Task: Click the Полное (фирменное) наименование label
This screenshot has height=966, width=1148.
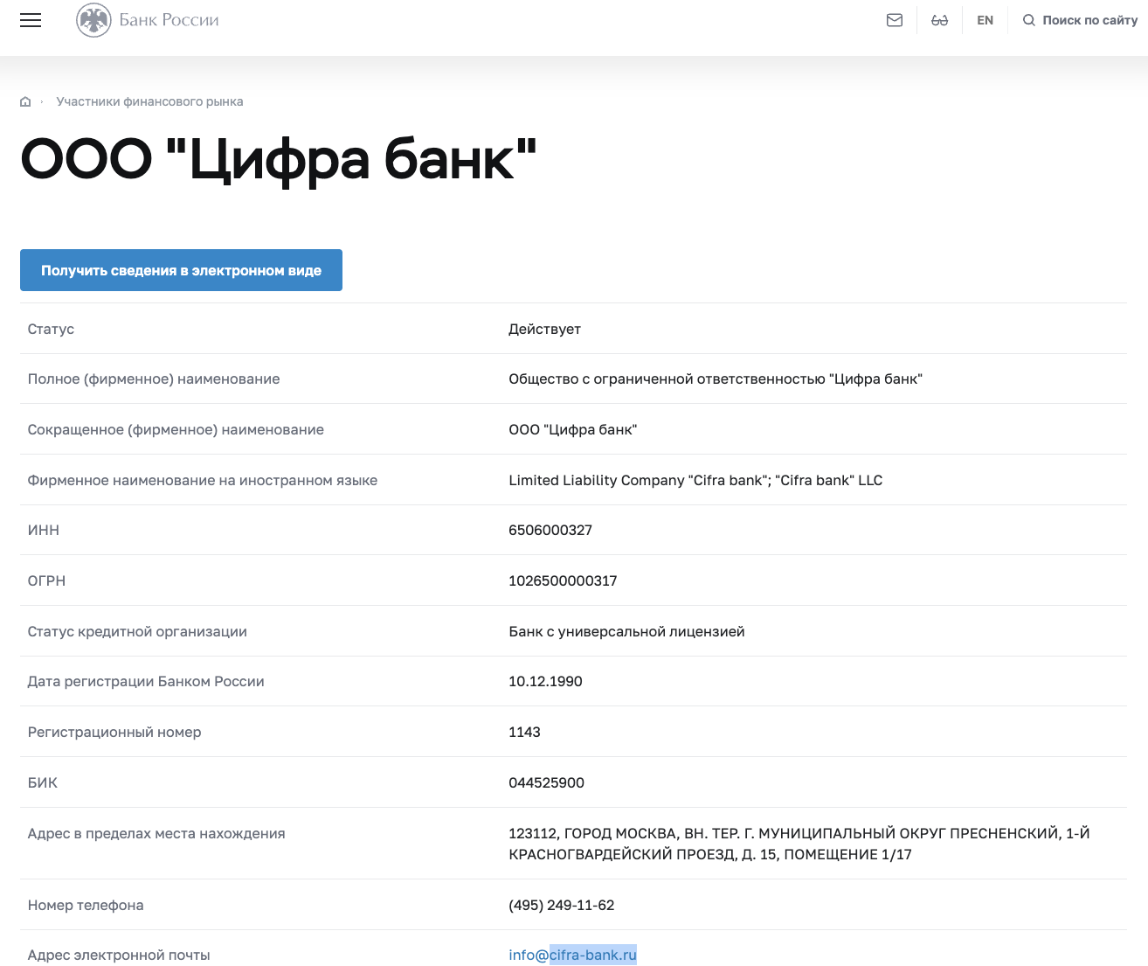Action: click(x=154, y=379)
